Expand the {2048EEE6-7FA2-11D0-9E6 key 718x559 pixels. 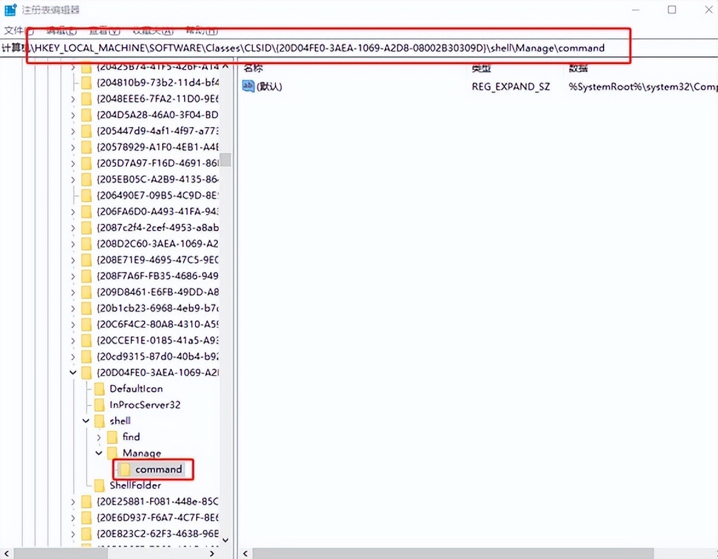[x=73, y=99]
